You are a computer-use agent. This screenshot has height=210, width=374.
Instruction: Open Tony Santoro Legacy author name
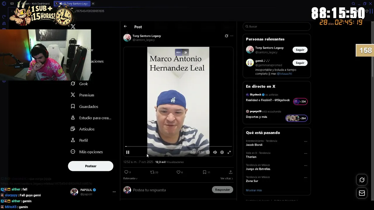(x=147, y=36)
